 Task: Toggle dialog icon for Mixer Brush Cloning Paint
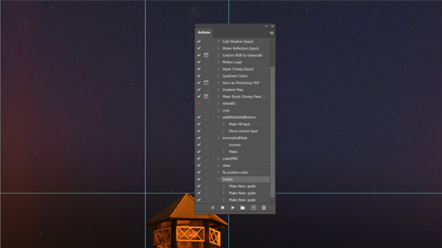(x=206, y=96)
